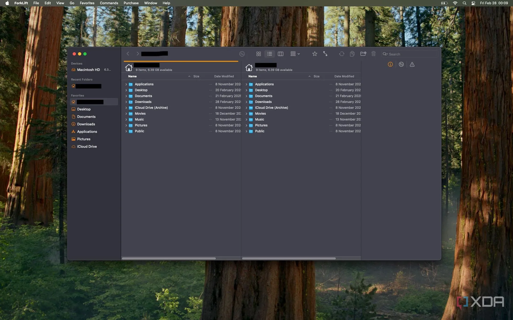Create a new folder with toolbar icon

(363, 54)
